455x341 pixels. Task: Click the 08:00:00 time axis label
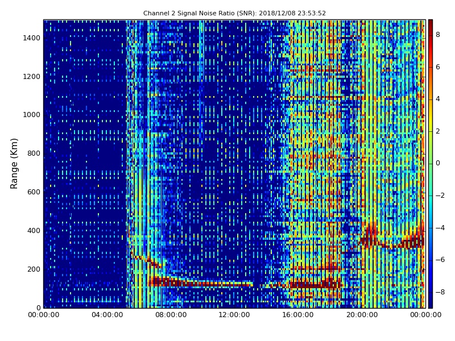click(x=171, y=315)
